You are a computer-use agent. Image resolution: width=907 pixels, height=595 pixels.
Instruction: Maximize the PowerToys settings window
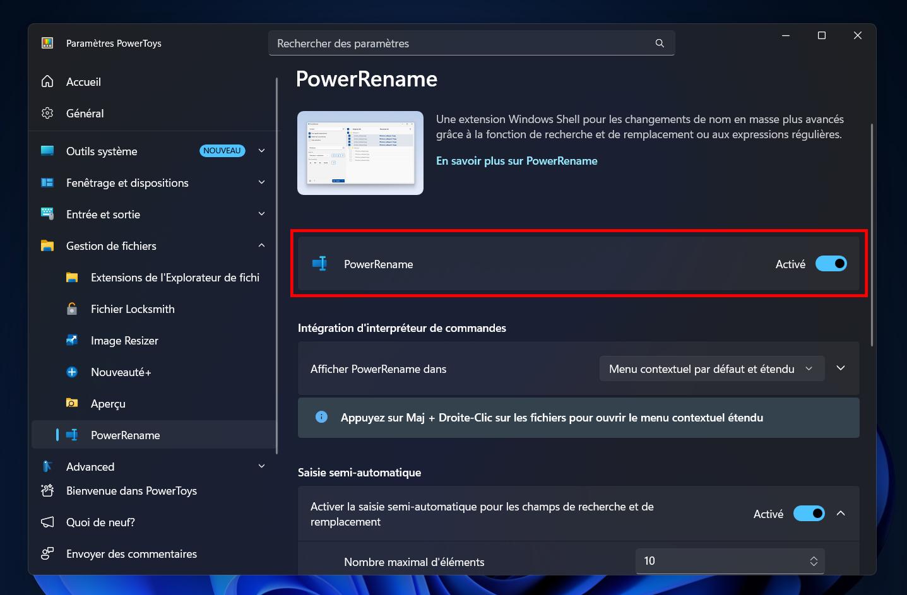(821, 35)
